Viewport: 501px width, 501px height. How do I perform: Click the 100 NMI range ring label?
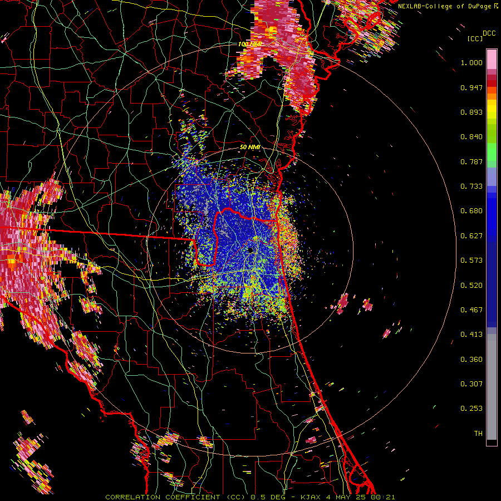point(250,44)
